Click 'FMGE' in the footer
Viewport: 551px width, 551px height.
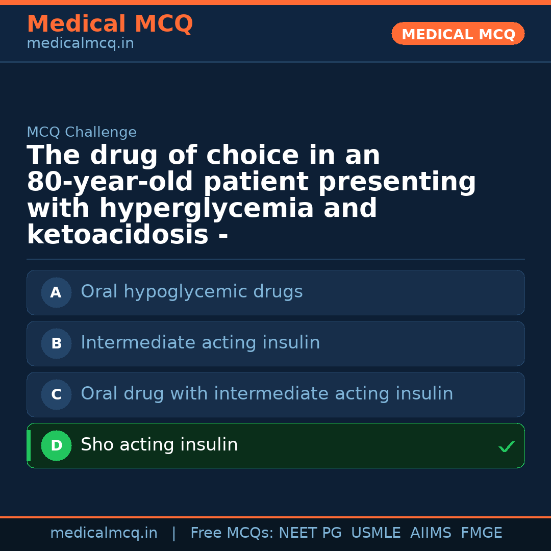(481, 533)
